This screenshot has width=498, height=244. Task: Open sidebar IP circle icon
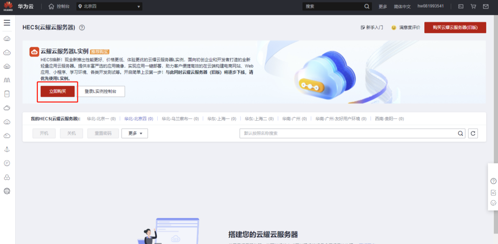click(7, 163)
